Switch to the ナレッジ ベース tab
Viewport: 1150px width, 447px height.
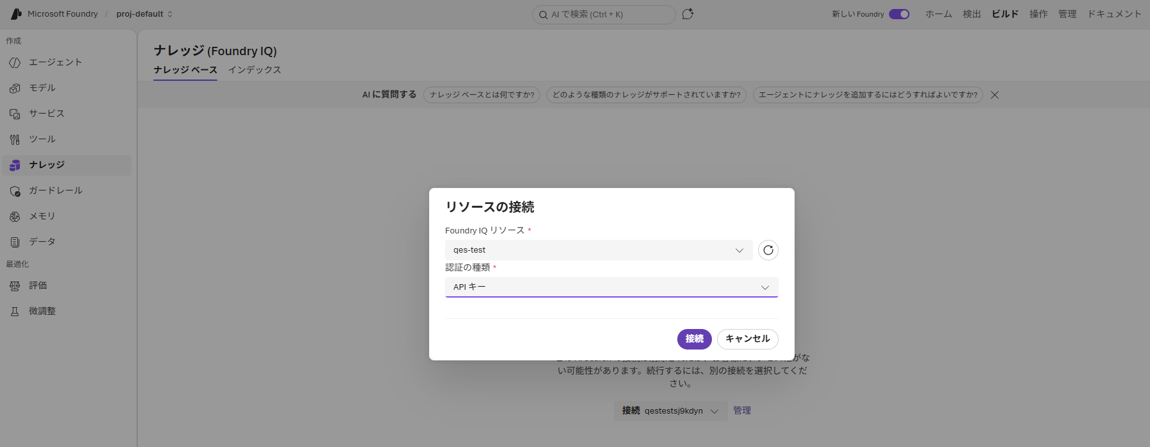(185, 70)
